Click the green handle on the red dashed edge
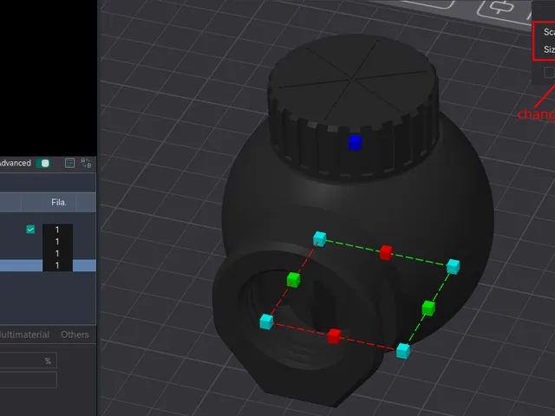 click(293, 279)
